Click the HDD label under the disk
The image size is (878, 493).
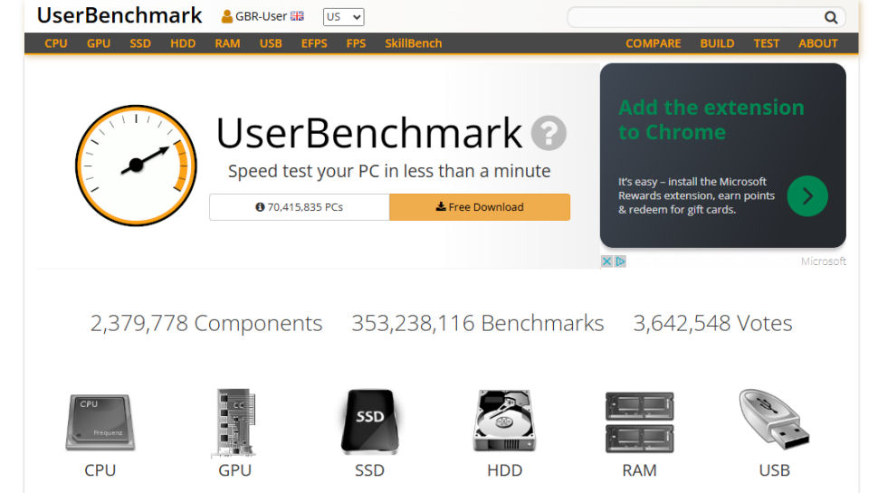504,470
